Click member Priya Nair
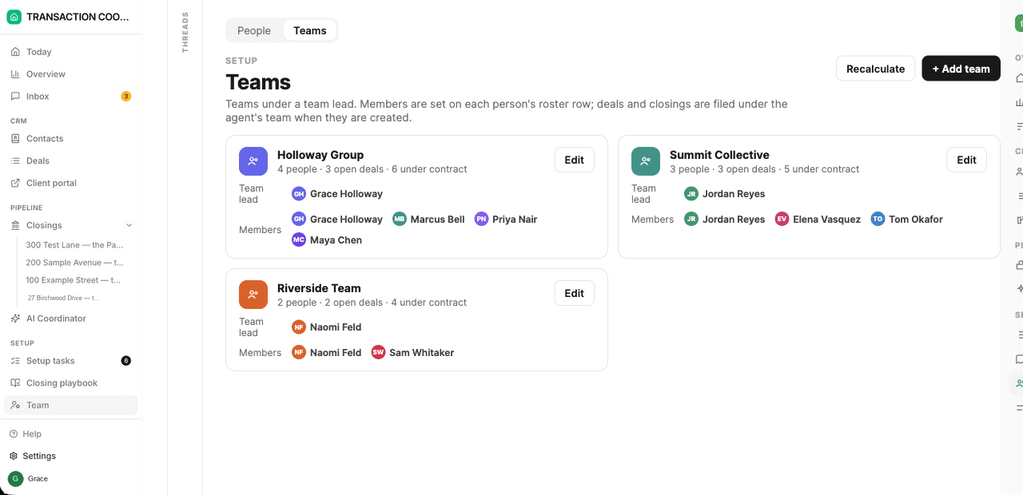This screenshot has height=495, width=1023. coord(506,220)
